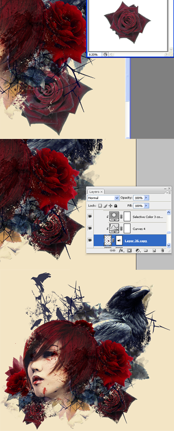The width and height of the screenshot is (174, 431).
Task: Click the link layers icon
Action: click(112, 250)
